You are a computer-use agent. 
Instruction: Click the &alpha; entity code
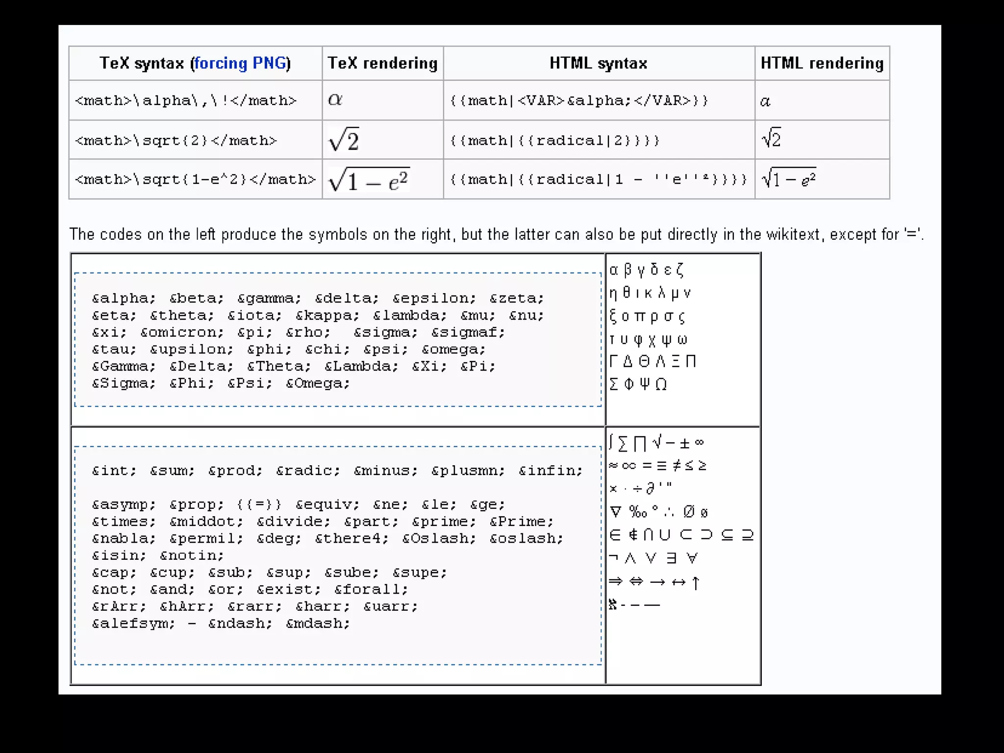[x=124, y=298]
